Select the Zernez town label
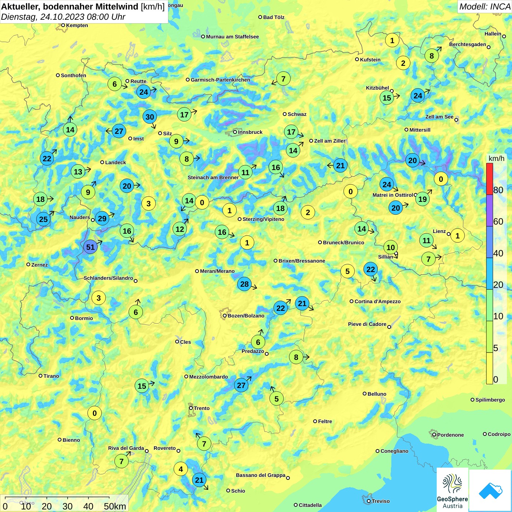The image size is (512, 512). [39, 265]
